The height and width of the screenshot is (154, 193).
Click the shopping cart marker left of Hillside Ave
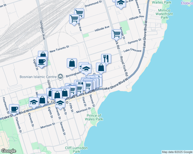[74, 19]
